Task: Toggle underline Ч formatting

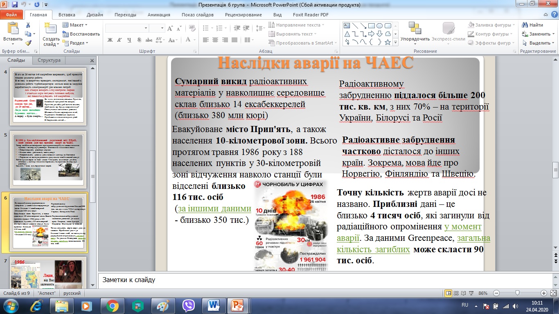Action: click(x=130, y=40)
